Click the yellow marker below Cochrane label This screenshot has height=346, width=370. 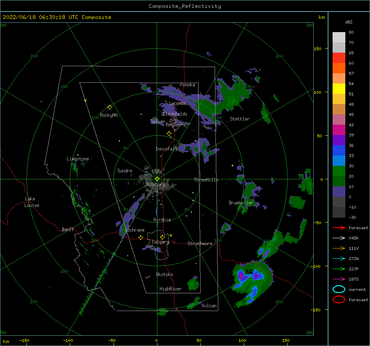pos(141,237)
